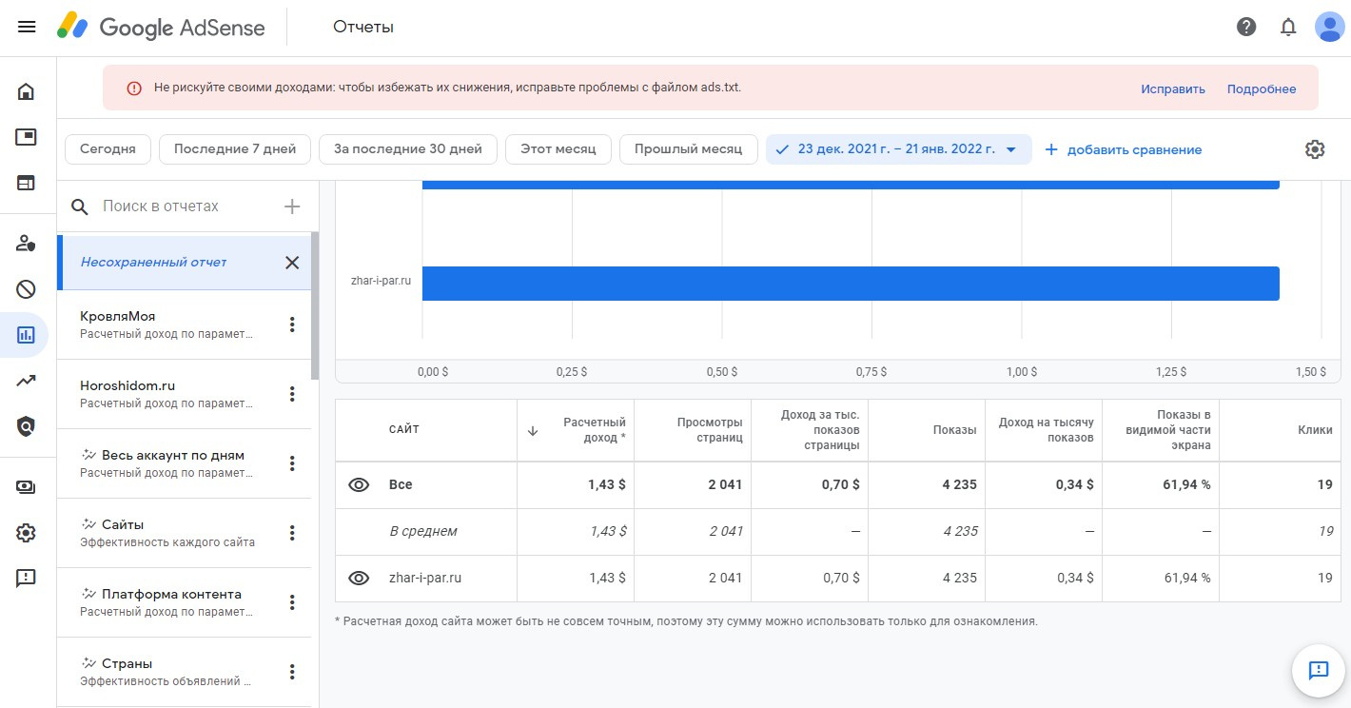
Task: Open options menu for Horoshidom.ru report
Action: (x=292, y=395)
